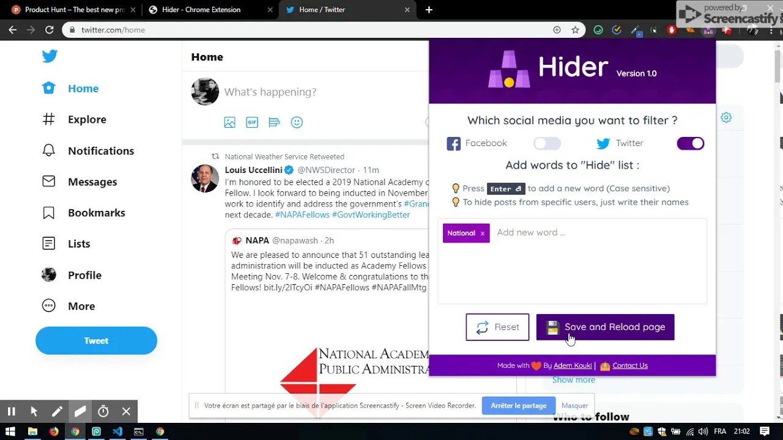
Task: Open Firefox from the taskbar
Action: pyautogui.click(x=54, y=431)
